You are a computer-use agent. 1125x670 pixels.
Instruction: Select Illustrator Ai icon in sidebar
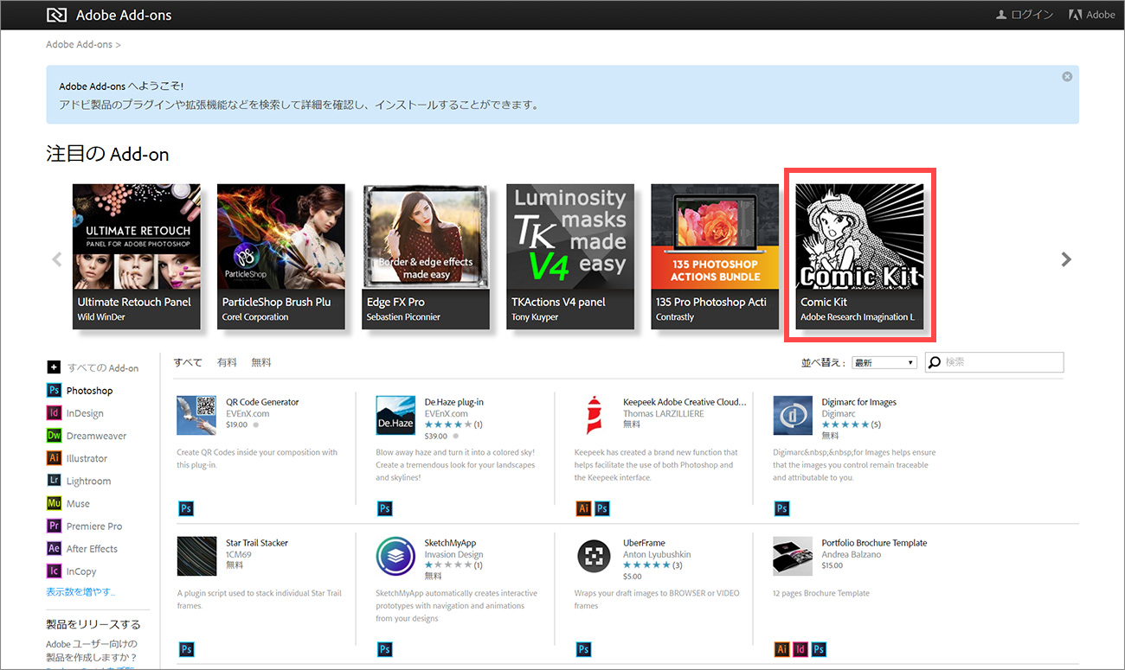point(54,457)
